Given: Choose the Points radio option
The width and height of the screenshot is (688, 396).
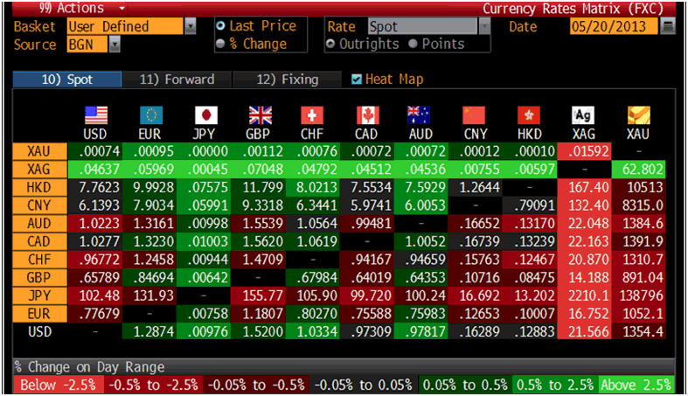Looking at the screenshot, I should point(414,44).
